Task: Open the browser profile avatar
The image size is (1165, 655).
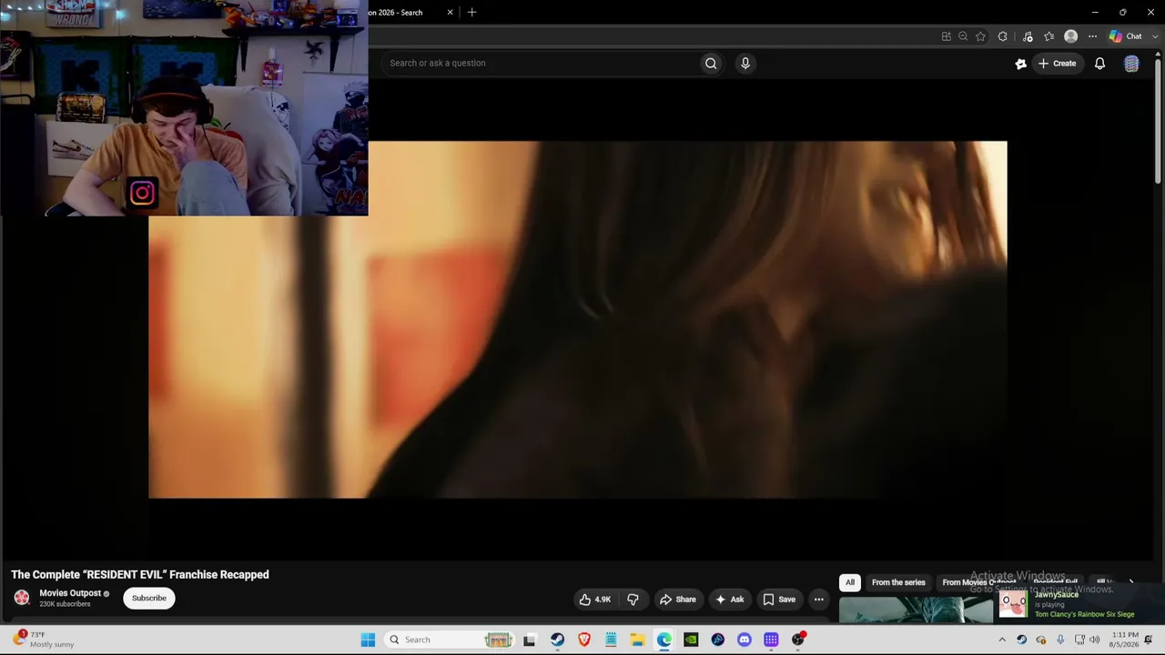Action: [1071, 36]
